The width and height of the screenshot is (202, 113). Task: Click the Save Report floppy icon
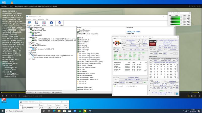tap(37, 23)
